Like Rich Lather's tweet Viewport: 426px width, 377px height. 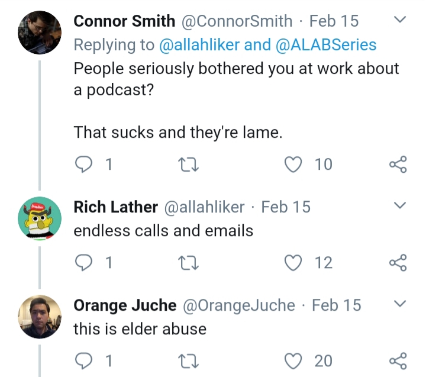click(x=293, y=263)
